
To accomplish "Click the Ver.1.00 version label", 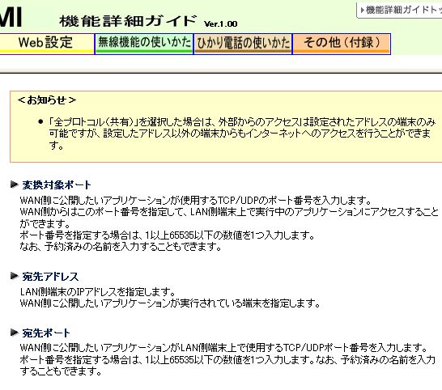I will pos(221,24).
